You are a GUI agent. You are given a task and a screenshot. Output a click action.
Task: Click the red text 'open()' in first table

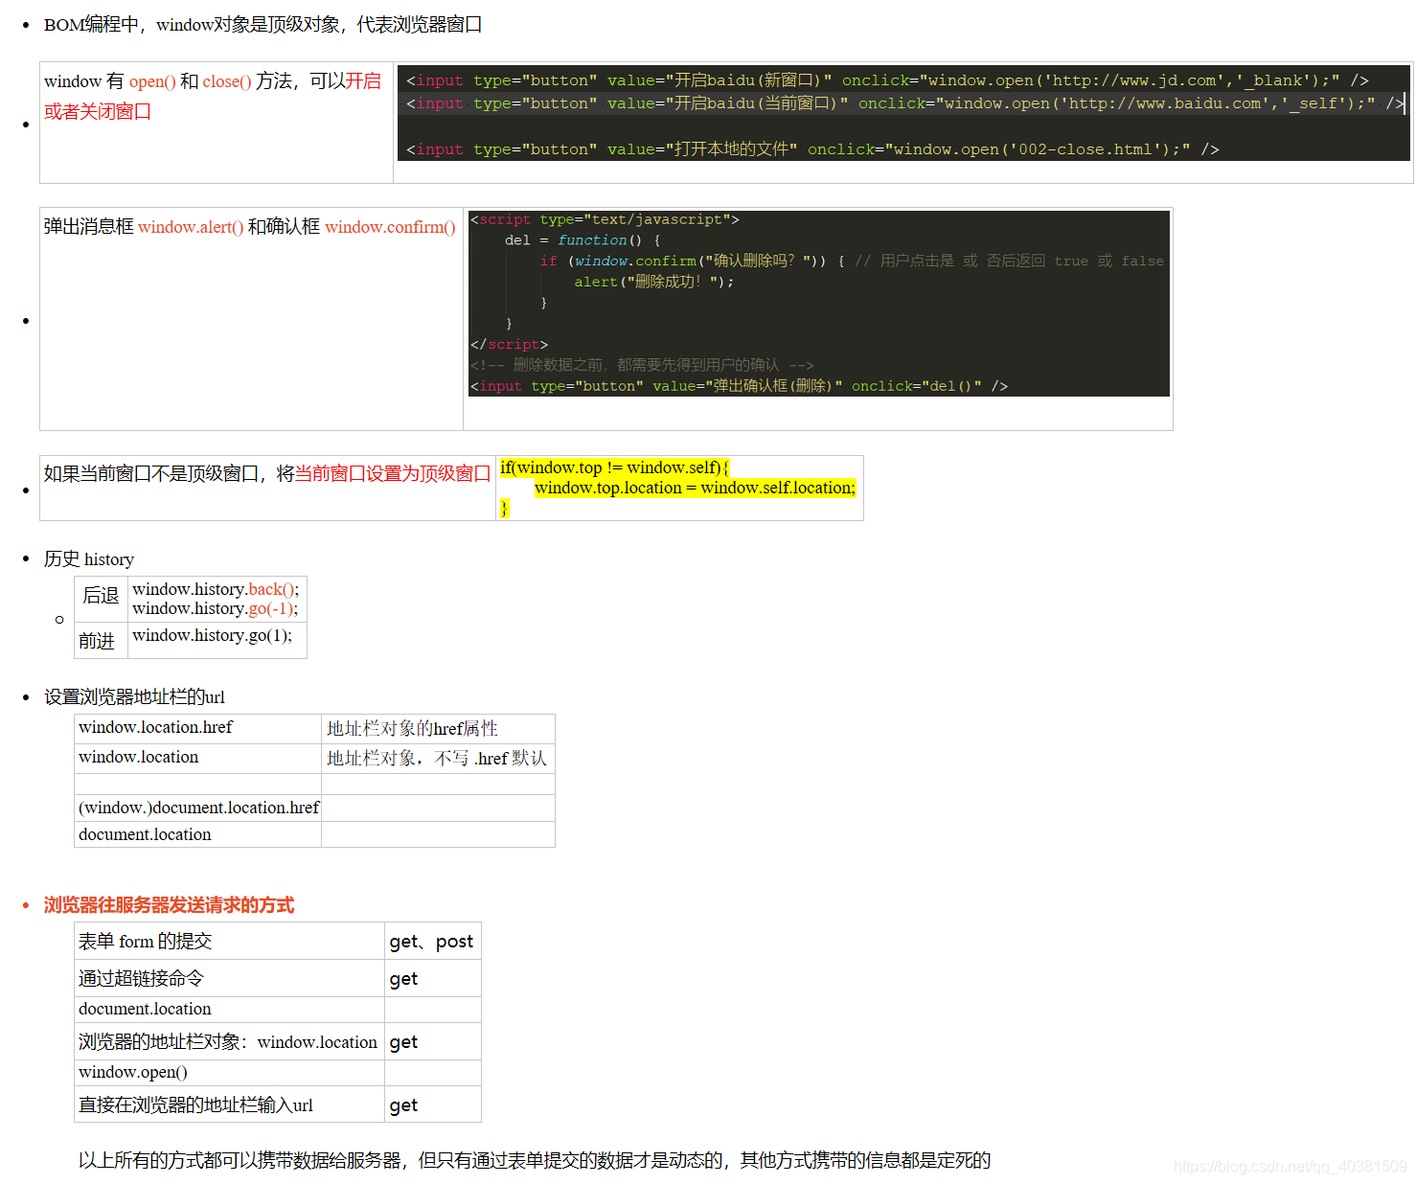pos(152,81)
